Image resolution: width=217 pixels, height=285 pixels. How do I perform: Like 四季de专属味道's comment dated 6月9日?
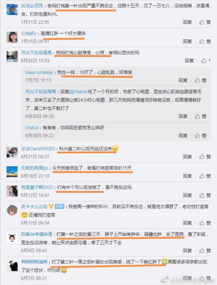coord(205,251)
